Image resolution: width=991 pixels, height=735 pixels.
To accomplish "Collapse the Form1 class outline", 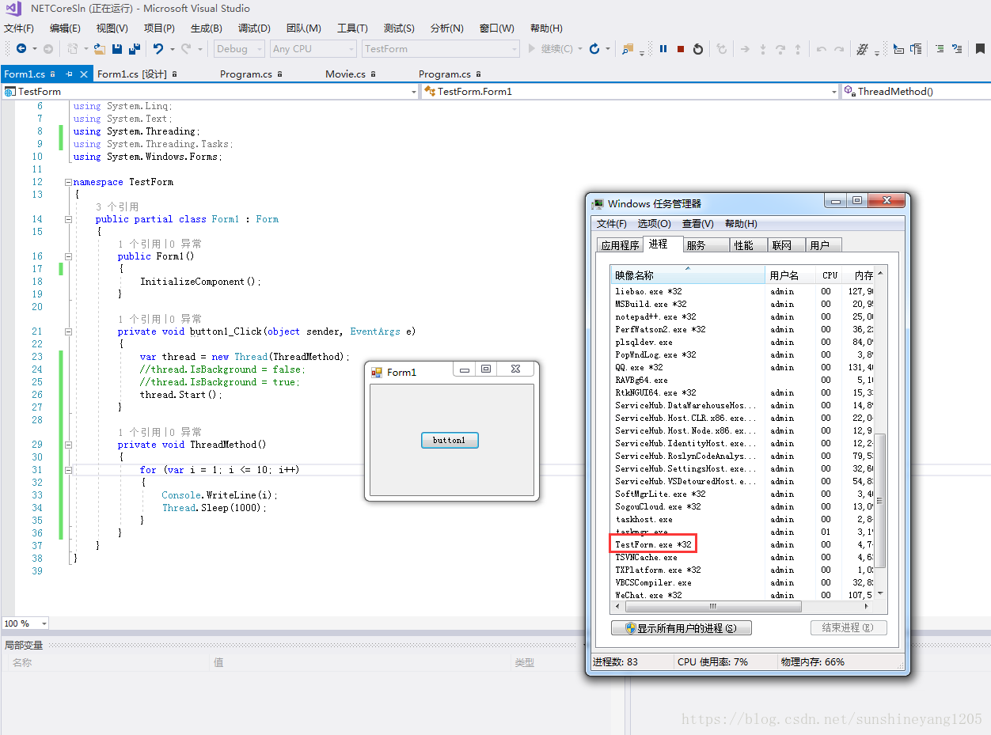I will coord(68,219).
